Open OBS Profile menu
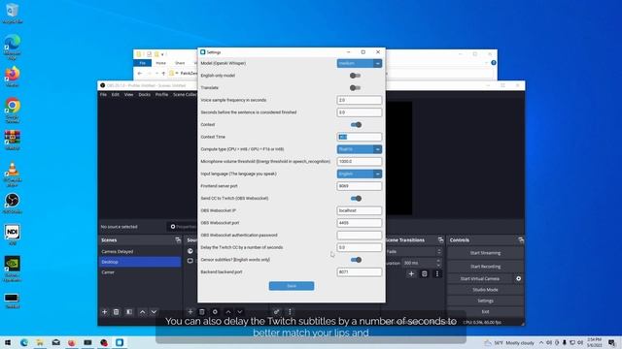 pyautogui.click(x=161, y=95)
